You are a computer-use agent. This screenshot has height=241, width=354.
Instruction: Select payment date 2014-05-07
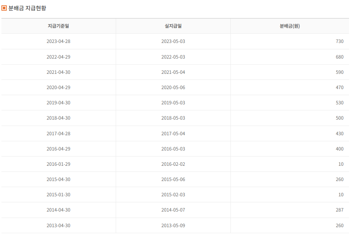pos(173,210)
